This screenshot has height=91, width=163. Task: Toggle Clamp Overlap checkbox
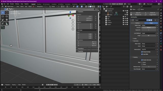(142, 52)
